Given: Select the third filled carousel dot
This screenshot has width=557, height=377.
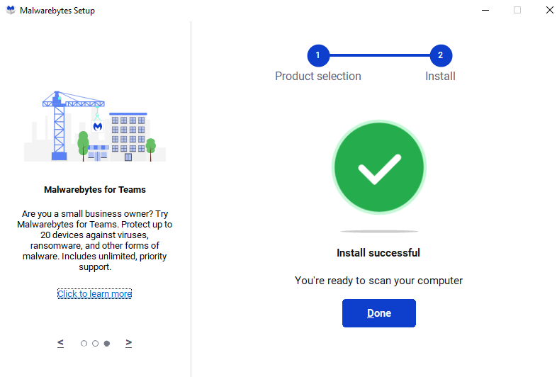Looking at the screenshot, I should tap(106, 344).
